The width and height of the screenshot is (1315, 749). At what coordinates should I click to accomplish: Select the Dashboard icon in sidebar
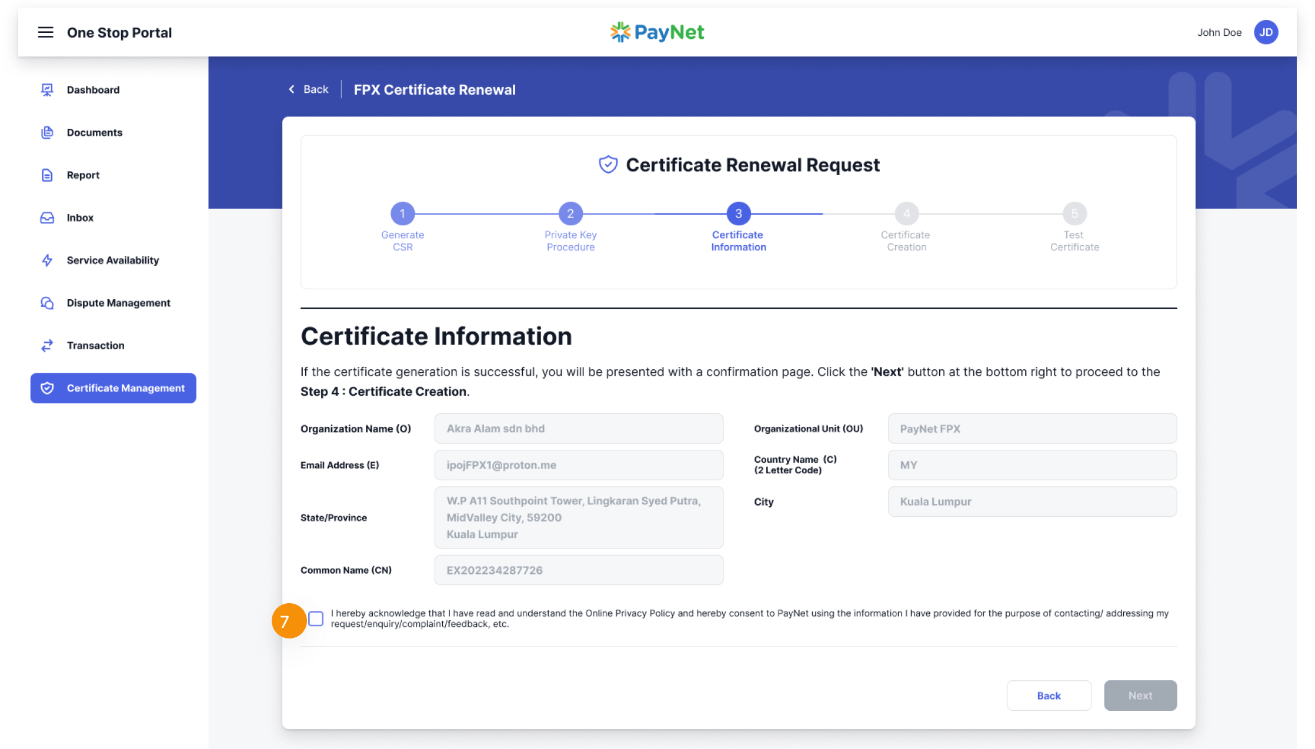[47, 89]
